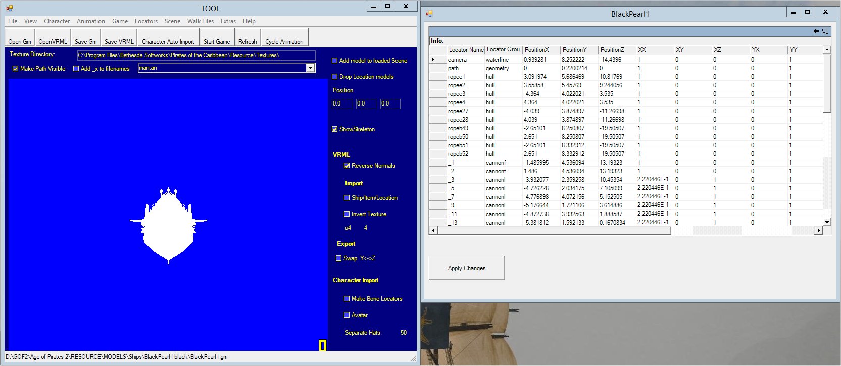Open the Game menu
This screenshot has height=366, width=841.
[x=120, y=21]
